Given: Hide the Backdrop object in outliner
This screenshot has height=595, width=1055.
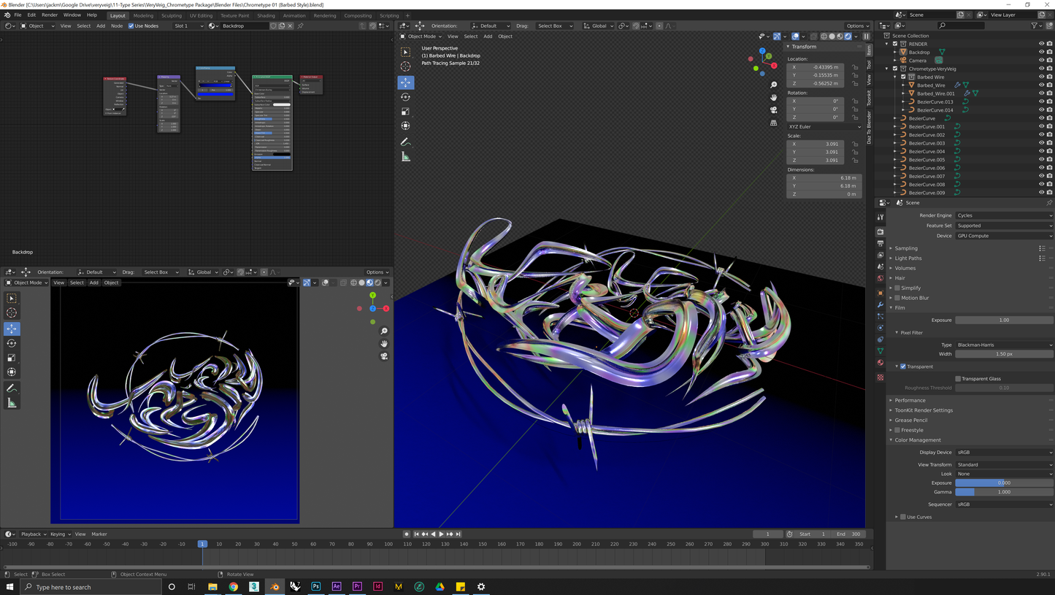Looking at the screenshot, I should point(1041,52).
